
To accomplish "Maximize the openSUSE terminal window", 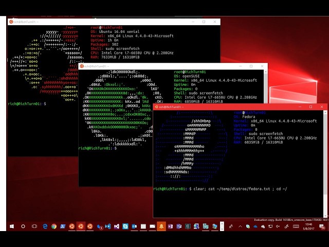I will click(x=251, y=66).
